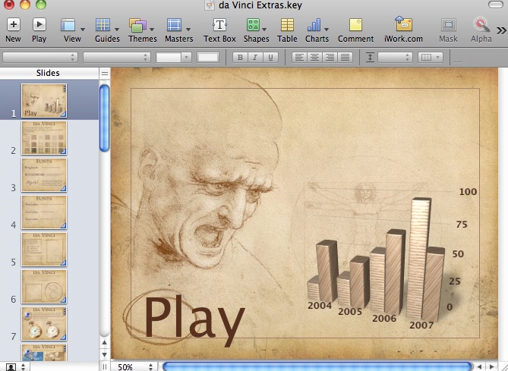Click the splitter handle beside the zoom field
Viewport: 508px width, 371px height.
pos(104,366)
